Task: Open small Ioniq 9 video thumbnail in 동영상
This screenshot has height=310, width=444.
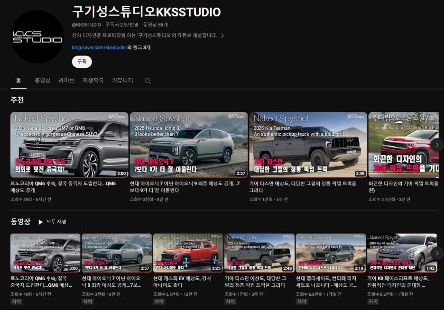Action: (117, 253)
